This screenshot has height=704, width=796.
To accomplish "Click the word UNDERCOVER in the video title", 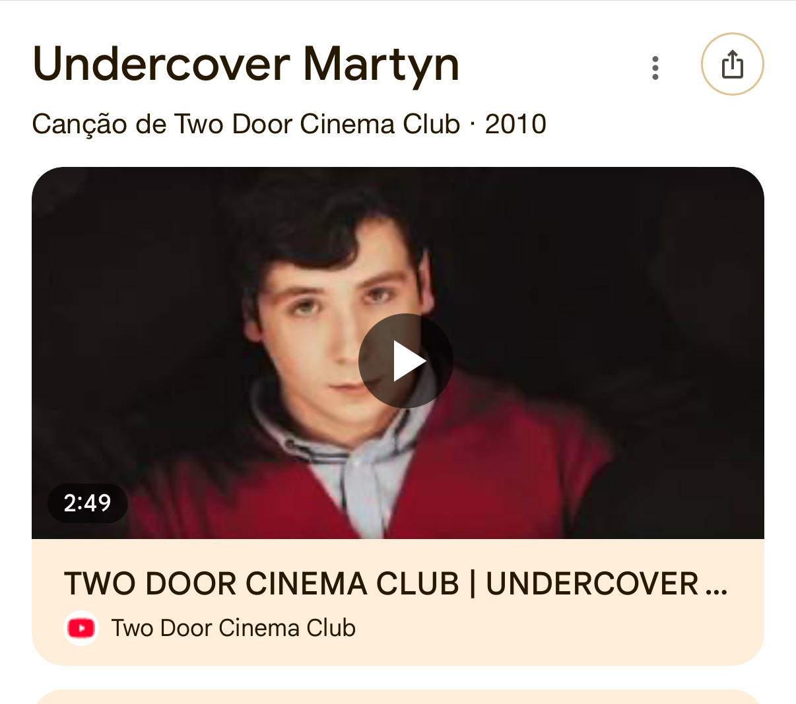I will [592, 584].
